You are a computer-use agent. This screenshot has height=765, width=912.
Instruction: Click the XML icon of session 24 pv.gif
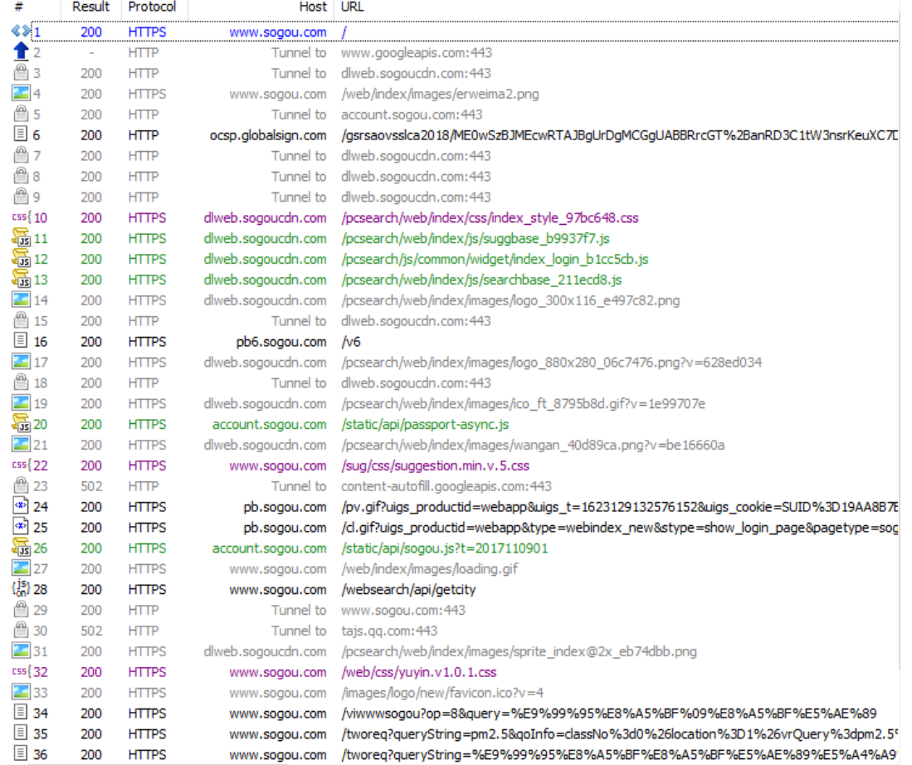coord(21,506)
